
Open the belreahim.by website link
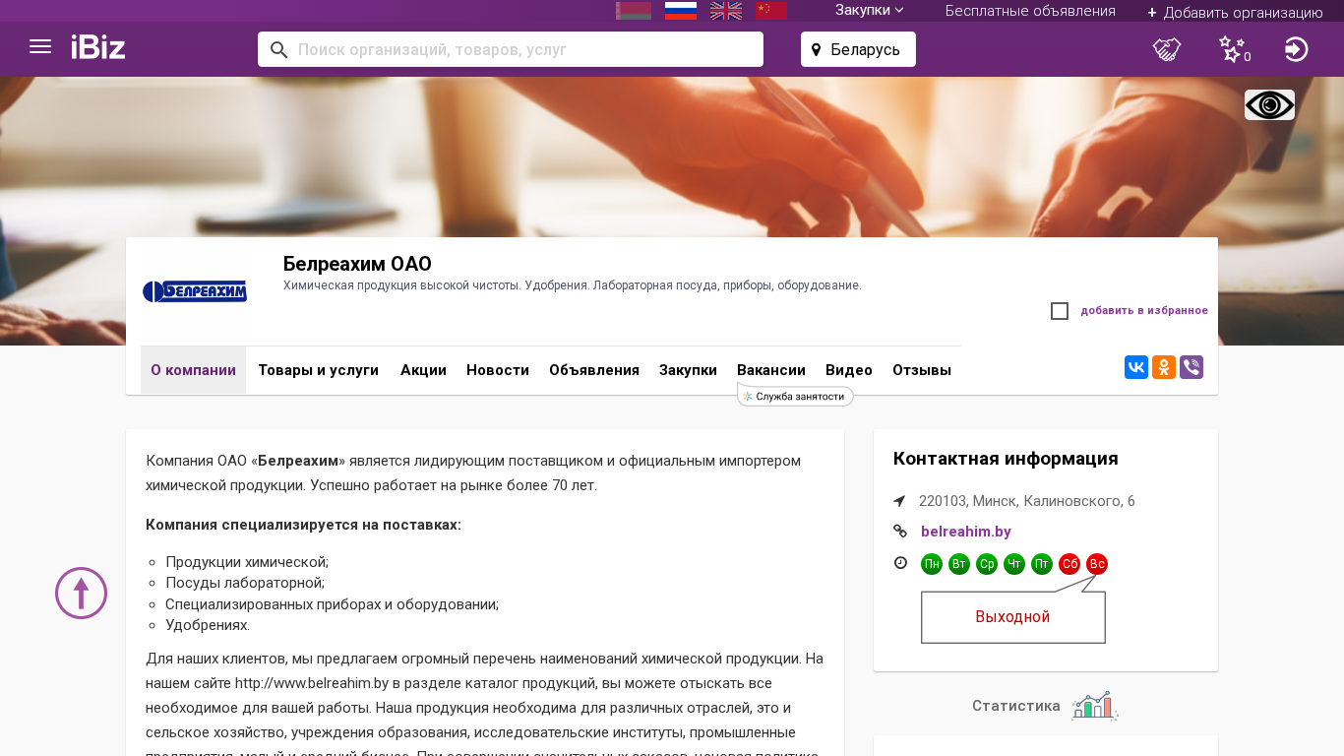pyautogui.click(x=966, y=532)
